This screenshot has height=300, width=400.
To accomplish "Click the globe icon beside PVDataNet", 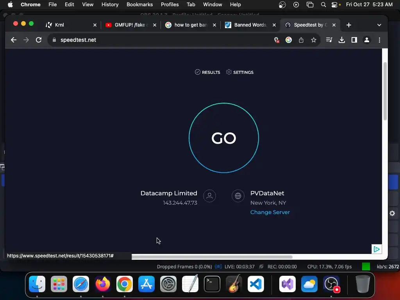I will pyautogui.click(x=238, y=196).
